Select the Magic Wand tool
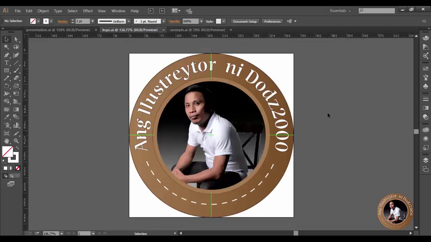 click(x=6, y=47)
